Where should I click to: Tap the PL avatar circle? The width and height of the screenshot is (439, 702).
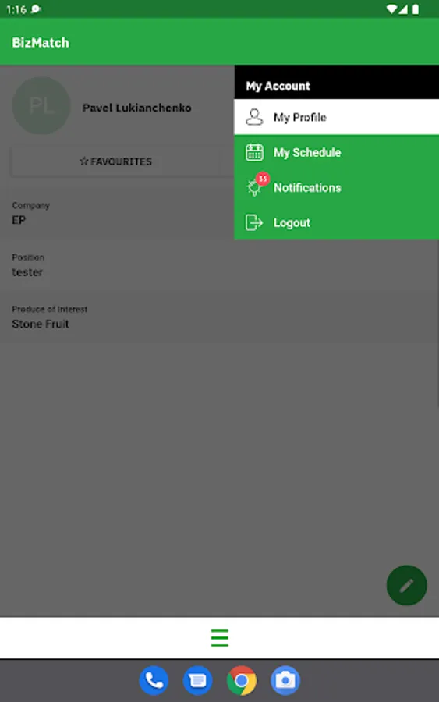pos(41,105)
